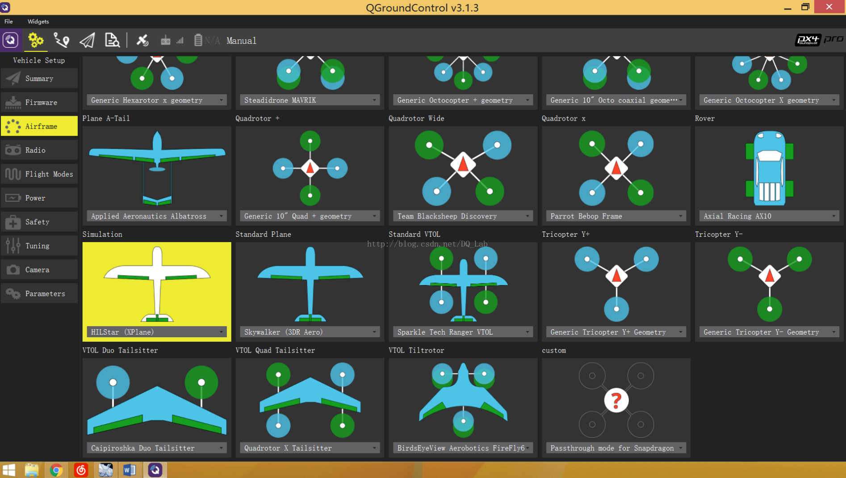The width and height of the screenshot is (846, 478).
Task: Expand the HILStar (XPlane) dropdown
Action: pos(157,332)
